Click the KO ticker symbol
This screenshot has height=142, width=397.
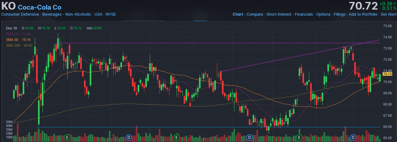point(8,6)
